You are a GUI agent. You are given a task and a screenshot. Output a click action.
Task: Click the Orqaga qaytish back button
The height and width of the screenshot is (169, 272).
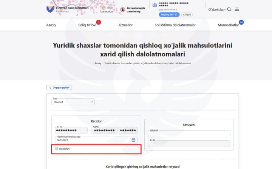coord(59,88)
